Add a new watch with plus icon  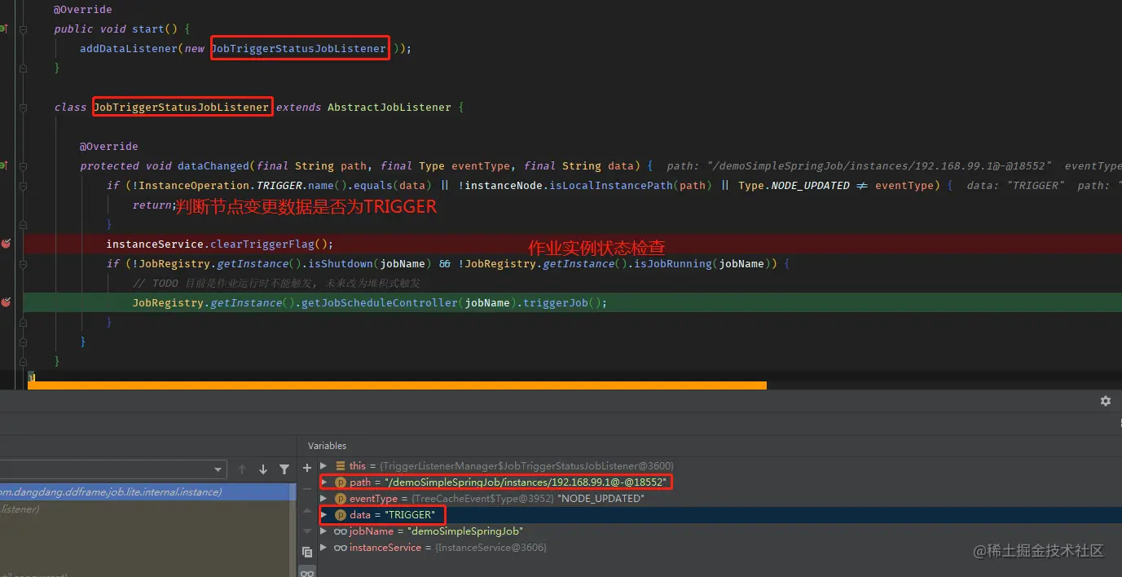click(x=307, y=468)
